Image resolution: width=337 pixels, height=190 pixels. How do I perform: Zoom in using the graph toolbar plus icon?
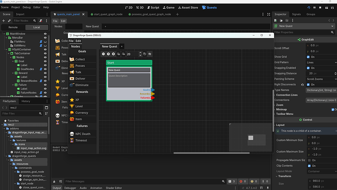click(113, 54)
